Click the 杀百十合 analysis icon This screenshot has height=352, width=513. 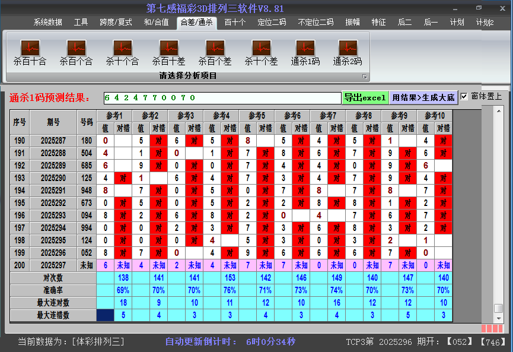pos(30,52)
